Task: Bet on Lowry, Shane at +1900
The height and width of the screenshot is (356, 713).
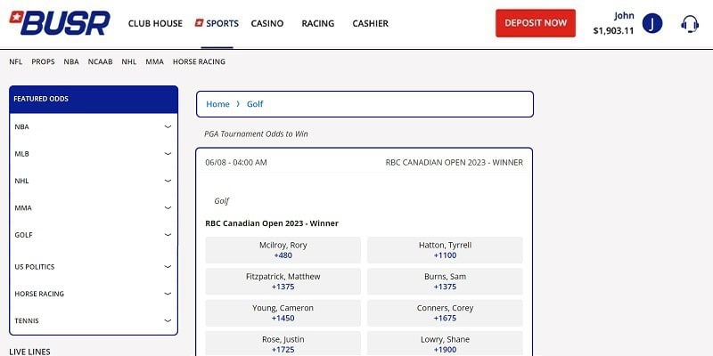Action: click(445, 344)
